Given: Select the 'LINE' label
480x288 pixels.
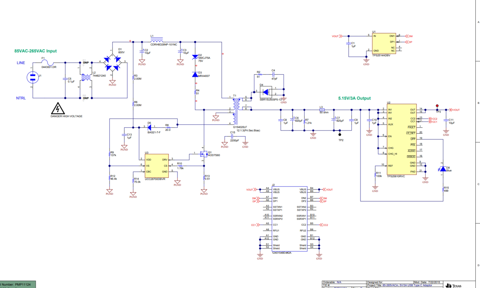Looking at the screenshot, I should tap(21, 63).
